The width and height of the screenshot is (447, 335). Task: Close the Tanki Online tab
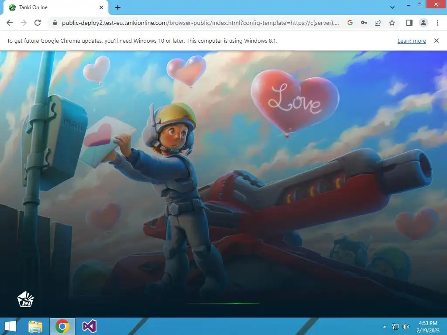[x=101, y=7]
